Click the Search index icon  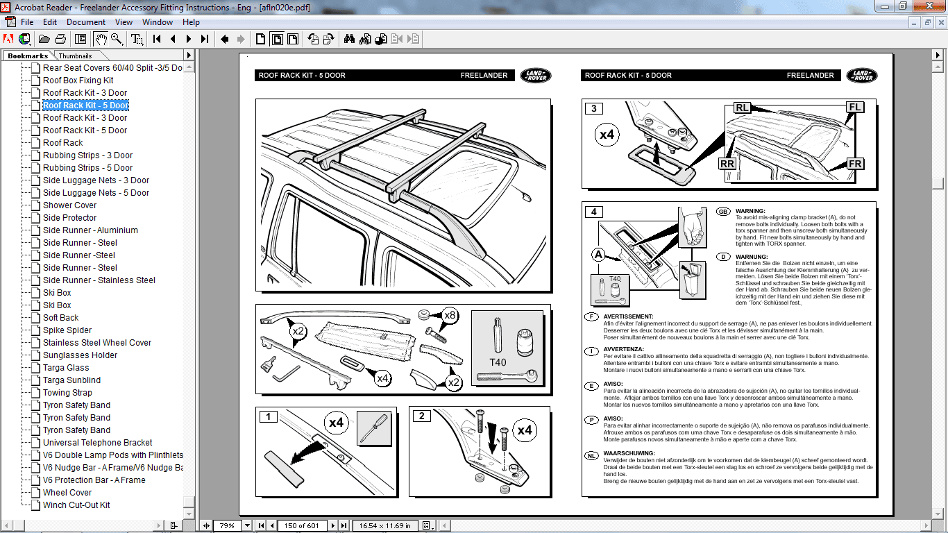tap(365, 39)
